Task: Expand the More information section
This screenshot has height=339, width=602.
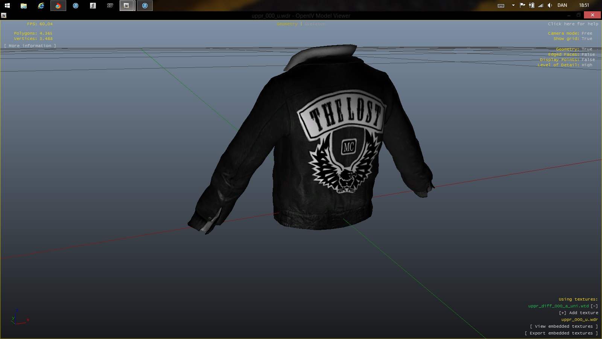Action: point(30,46)
